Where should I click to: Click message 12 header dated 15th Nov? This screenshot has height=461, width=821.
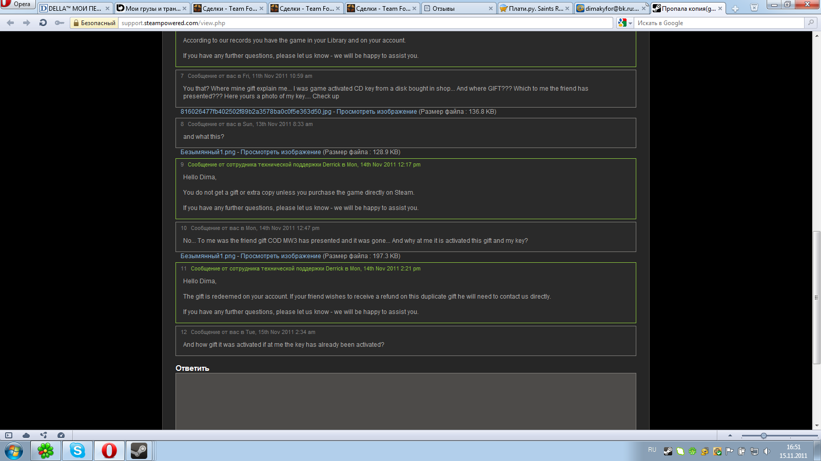pyautogui.click(x=253, y=332)
